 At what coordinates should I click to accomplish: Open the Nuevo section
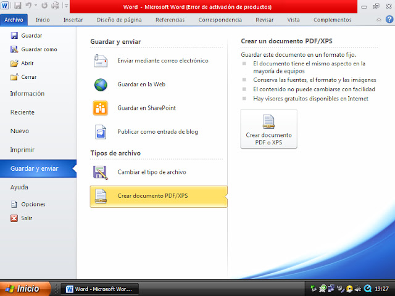click(20, 131)
